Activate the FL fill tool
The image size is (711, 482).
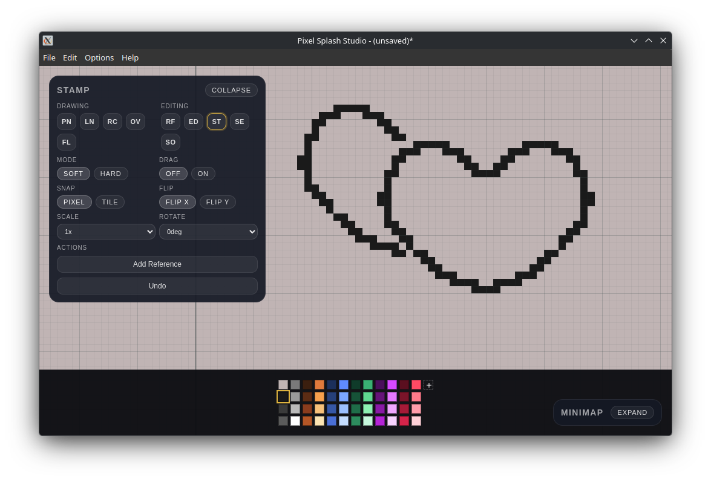(66, 142)
